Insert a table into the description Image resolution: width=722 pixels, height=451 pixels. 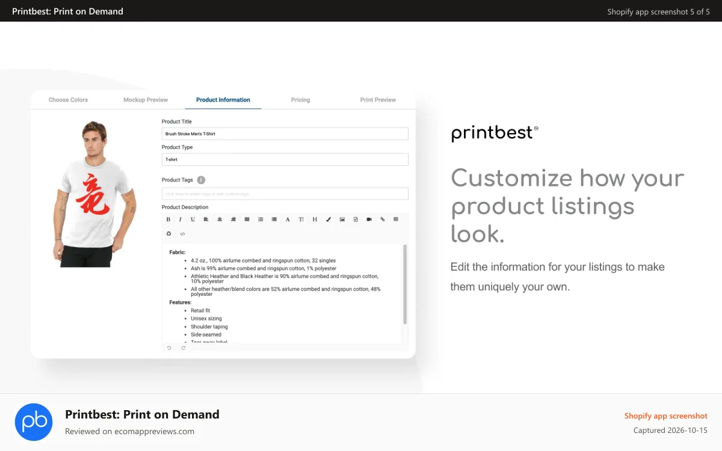click(396, 219)
